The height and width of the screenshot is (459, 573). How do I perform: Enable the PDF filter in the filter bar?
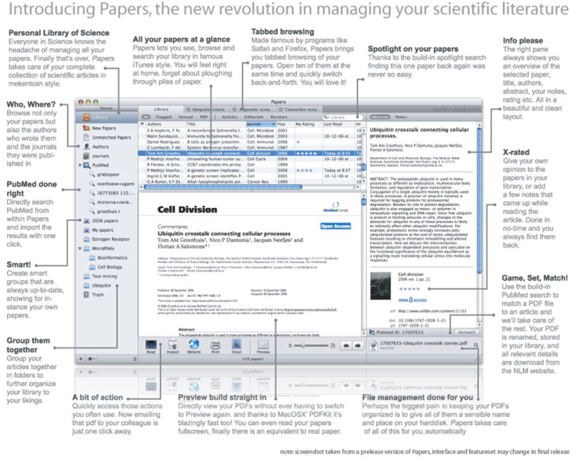(x=203, y=117)
